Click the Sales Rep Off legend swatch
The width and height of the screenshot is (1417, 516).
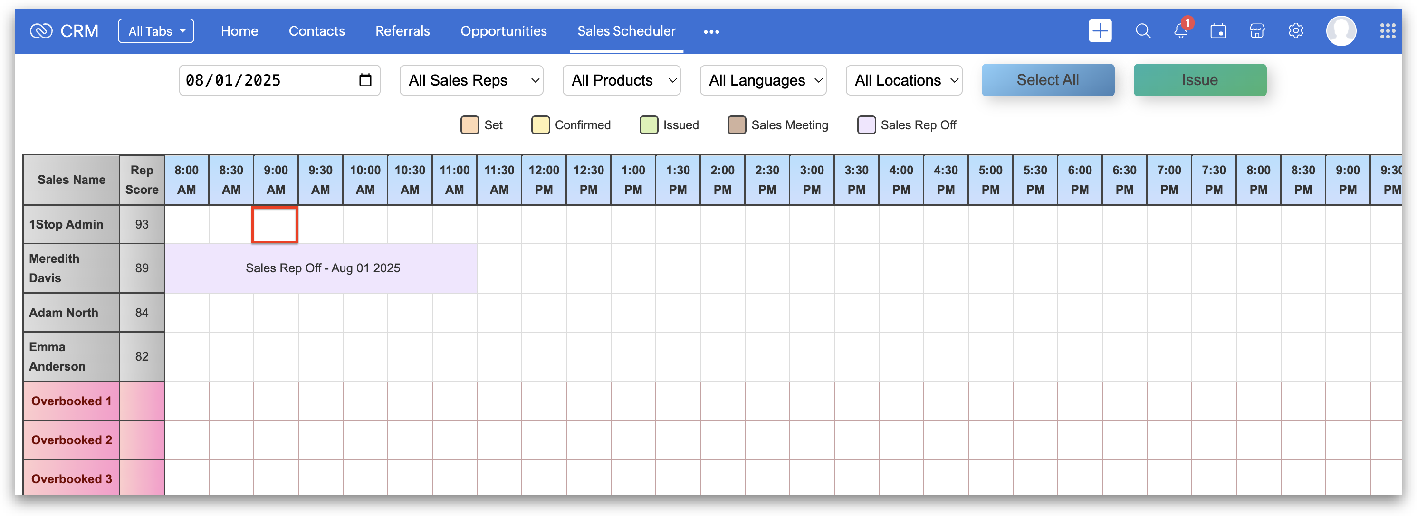pos(866,125)
